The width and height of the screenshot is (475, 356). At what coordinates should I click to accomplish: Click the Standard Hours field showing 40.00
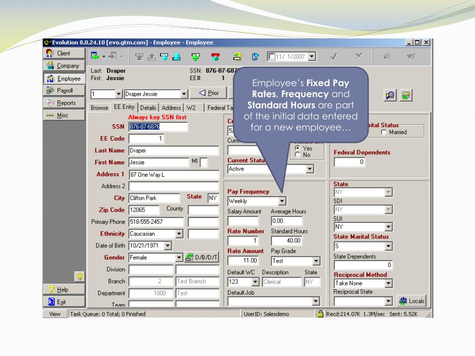(x=287, y=241)
